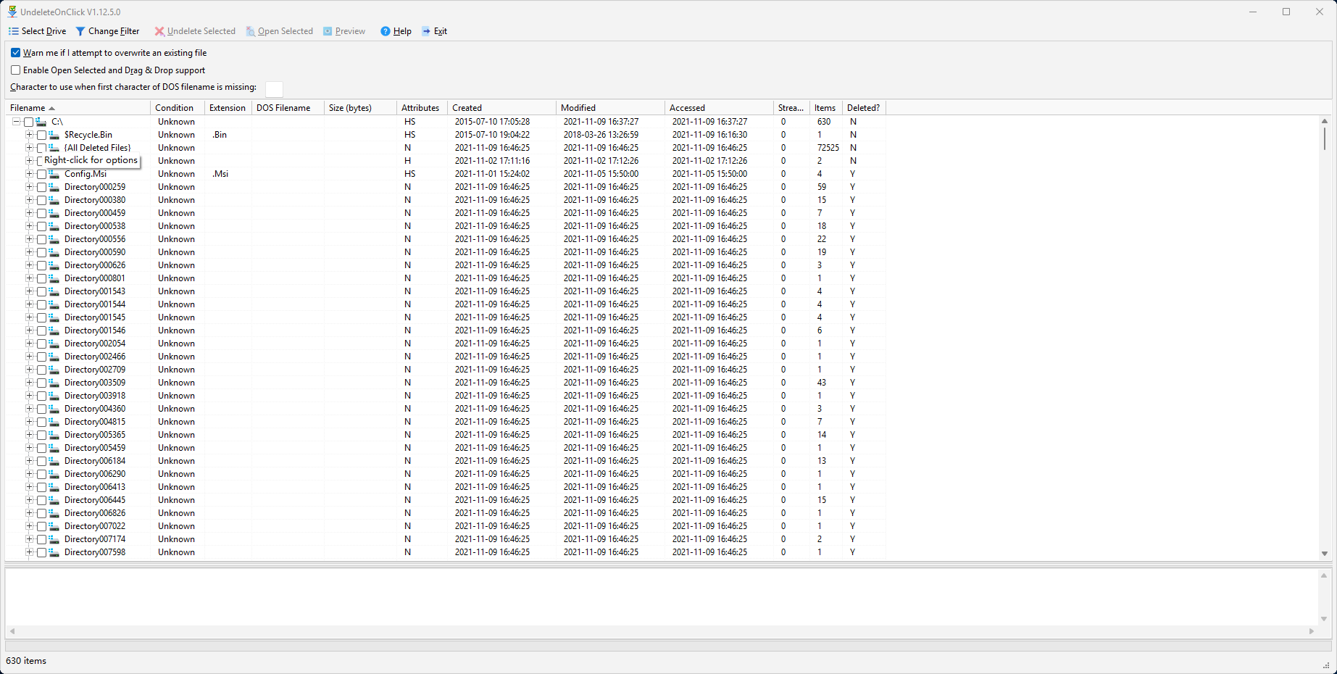Viewport: 1337px width, 674px height.
Task: Click the file list vertical scrollbar thumb
Action: (1324, 138)
